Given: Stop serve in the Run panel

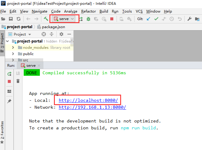Looking at the screenshot, I should tap(9, 81).
